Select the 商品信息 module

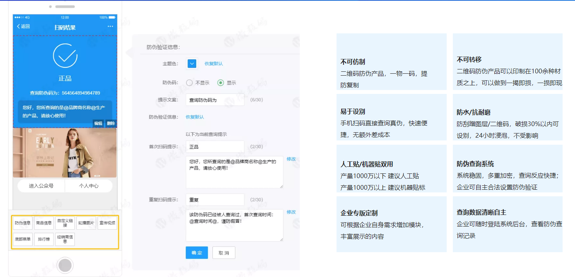tap(44, 223)
